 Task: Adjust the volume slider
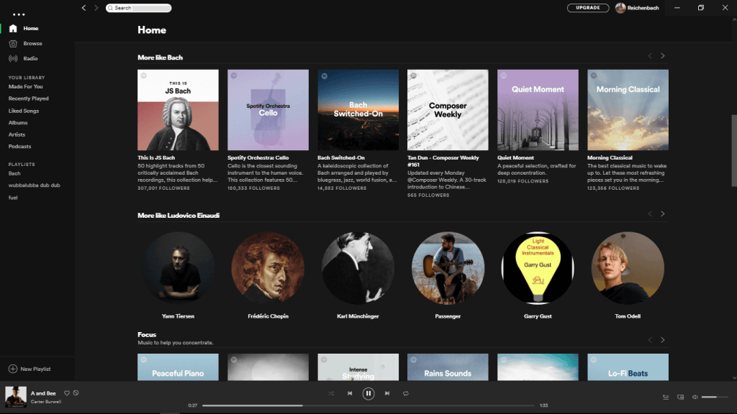point(715,397)
